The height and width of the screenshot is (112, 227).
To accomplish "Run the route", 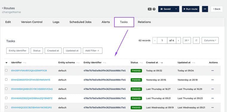I will point(191,9).
